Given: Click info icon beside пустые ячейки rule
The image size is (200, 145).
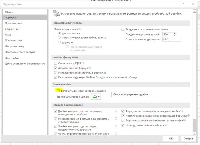Looking at the screenshot, I should [184, 120].
